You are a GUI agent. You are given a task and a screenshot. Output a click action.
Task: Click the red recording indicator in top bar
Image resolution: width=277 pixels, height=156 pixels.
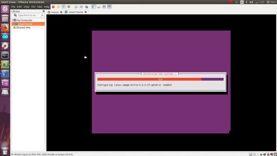tap(231, 2)
